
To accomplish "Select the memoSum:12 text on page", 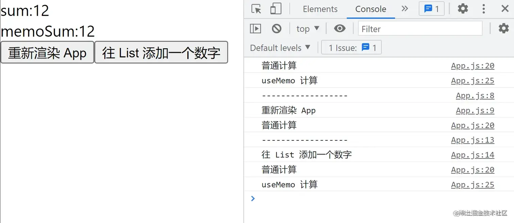I will click(48, 32).
